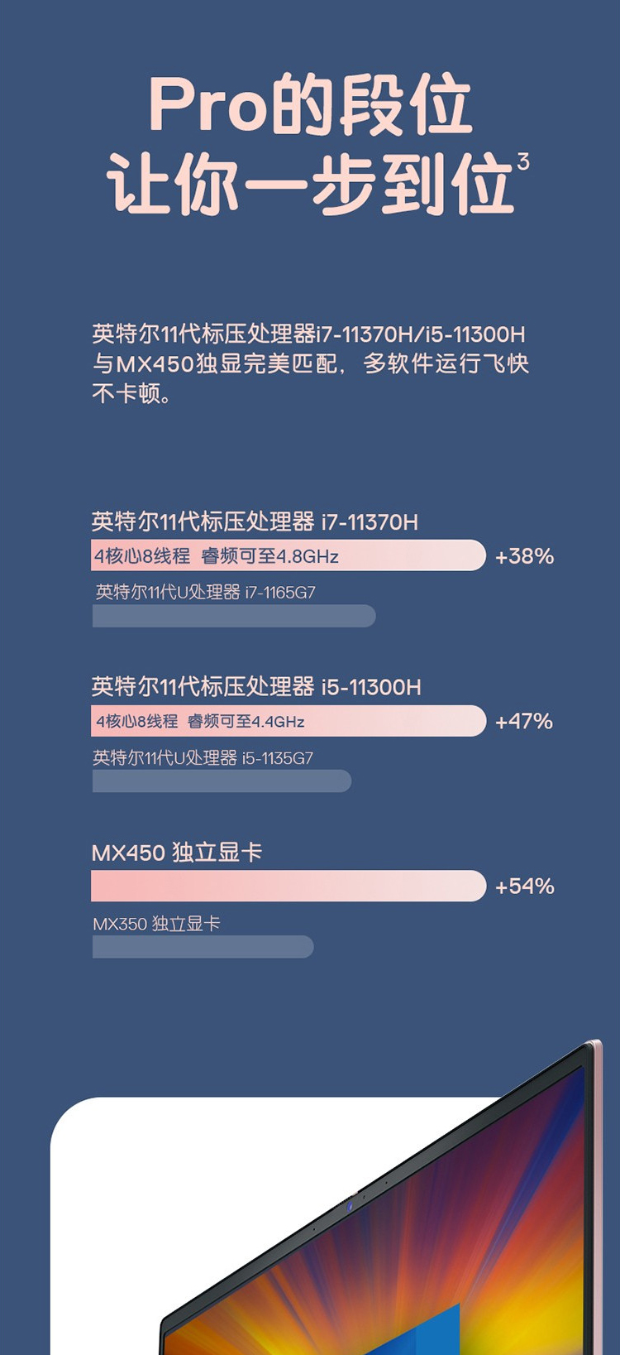The width and height of the screenshot is (620, 1355).
Task: Click the superscript footnote 3
Action: 522,161
